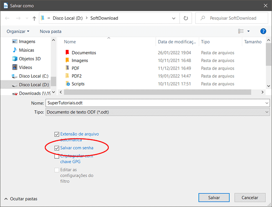Image resolution: width=272 pixels, height=207 pixels.
Task: Expand the Tipo file format dropdown
Action: pos(267,112)
